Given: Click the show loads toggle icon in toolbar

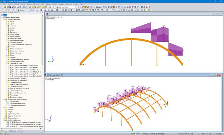Looking at the screenshot, I should coord(83,7).
